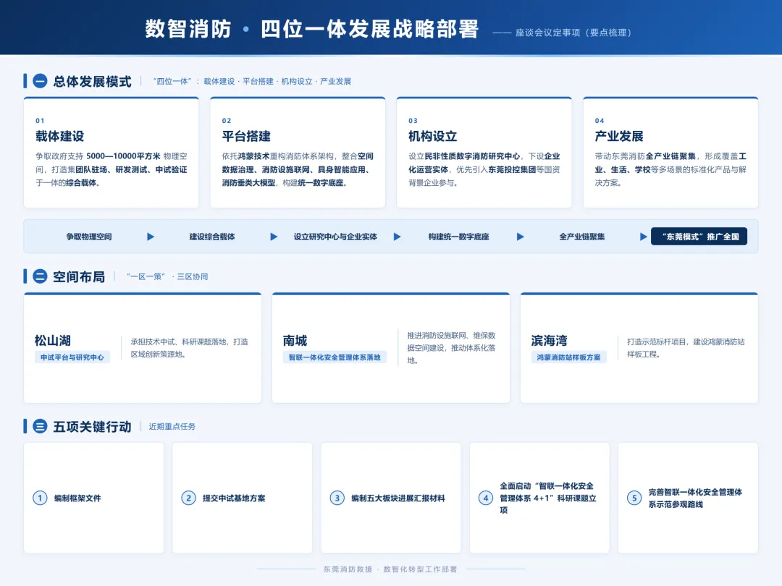This screenshot has width=782, height=586.
Task: Click the 平台搭建 description about 鸿蒙技术
Action: (298, 169)
